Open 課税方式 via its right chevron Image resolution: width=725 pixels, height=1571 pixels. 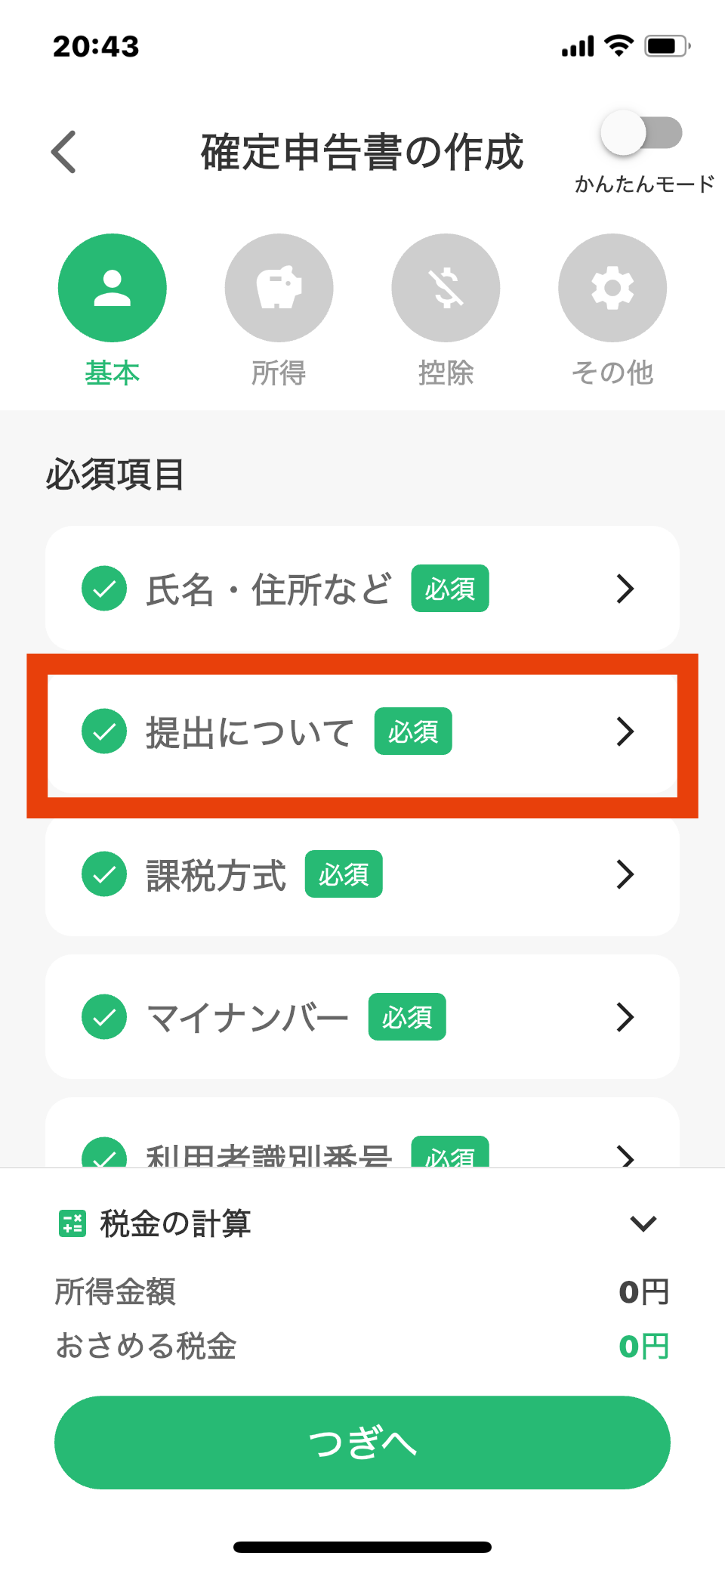625,874
